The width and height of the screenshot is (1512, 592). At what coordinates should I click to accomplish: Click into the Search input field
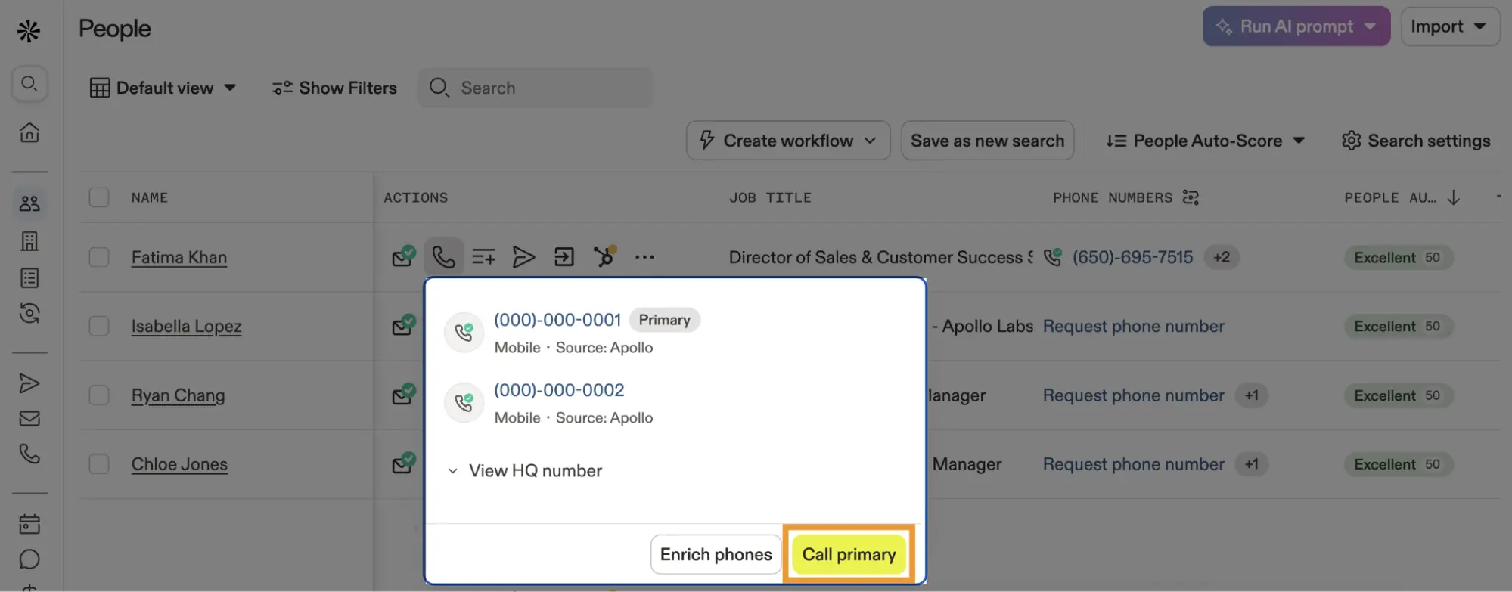pyautogui.click(x=536, y=88)
